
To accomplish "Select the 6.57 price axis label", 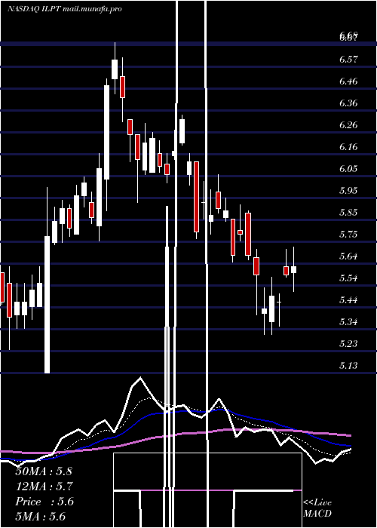I will pos(348,60).
